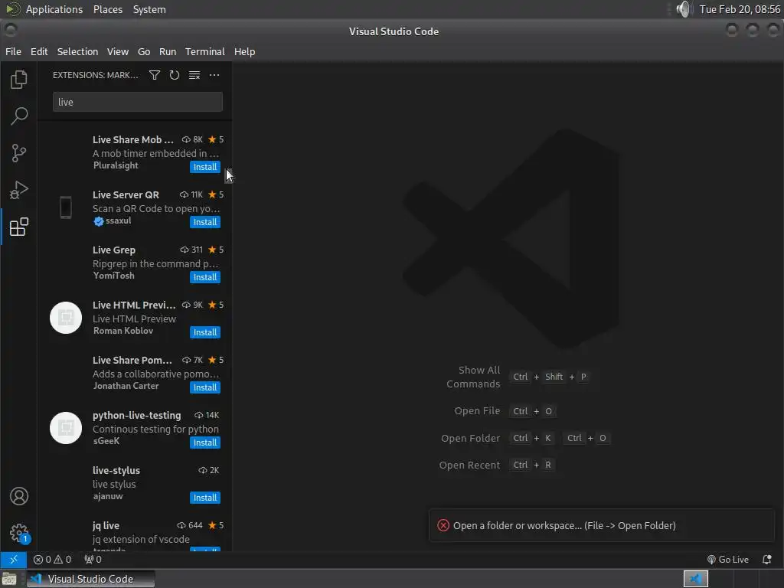The width and height of the screenshot is (784, 588).
Task: Install the Live Grep extension
Action: coord(205,277)
